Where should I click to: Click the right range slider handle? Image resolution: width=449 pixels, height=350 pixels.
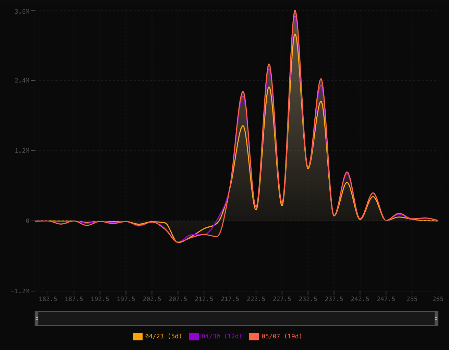tap(436, 318)
